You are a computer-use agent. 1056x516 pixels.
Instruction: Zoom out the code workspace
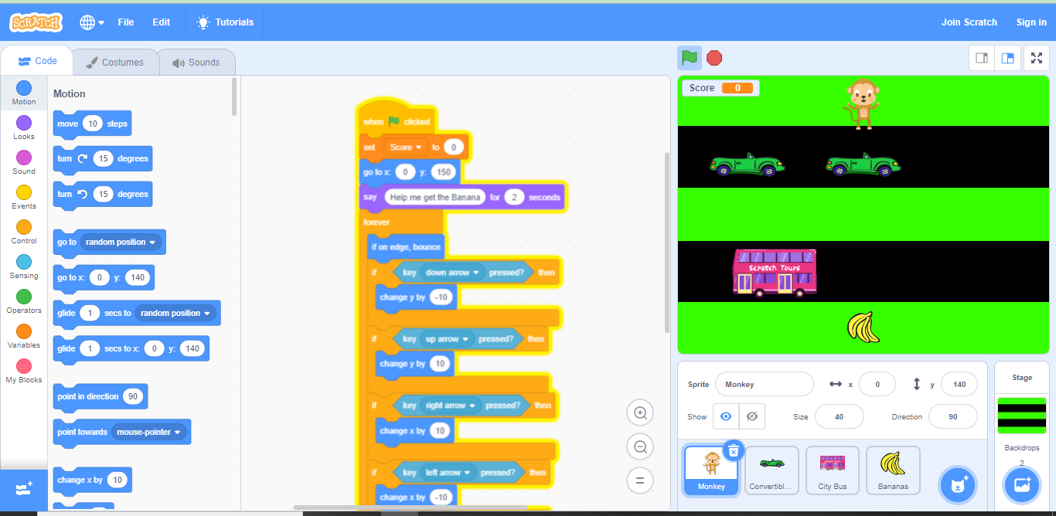click(640, 446)
